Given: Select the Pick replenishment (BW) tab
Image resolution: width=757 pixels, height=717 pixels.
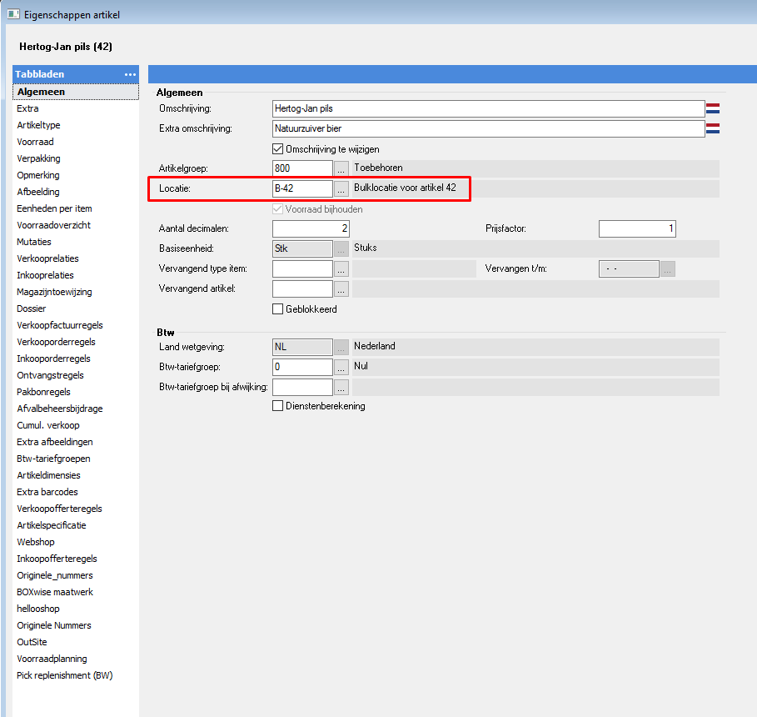Looking at the screenshot, I should click(x=64, y=675).
